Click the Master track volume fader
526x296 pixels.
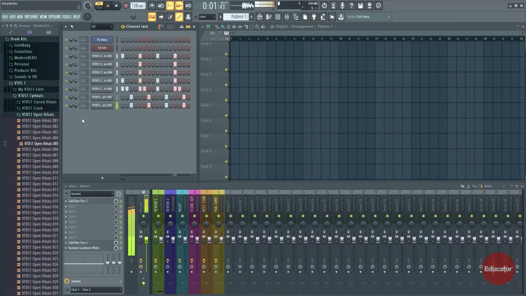click(146, 240)
